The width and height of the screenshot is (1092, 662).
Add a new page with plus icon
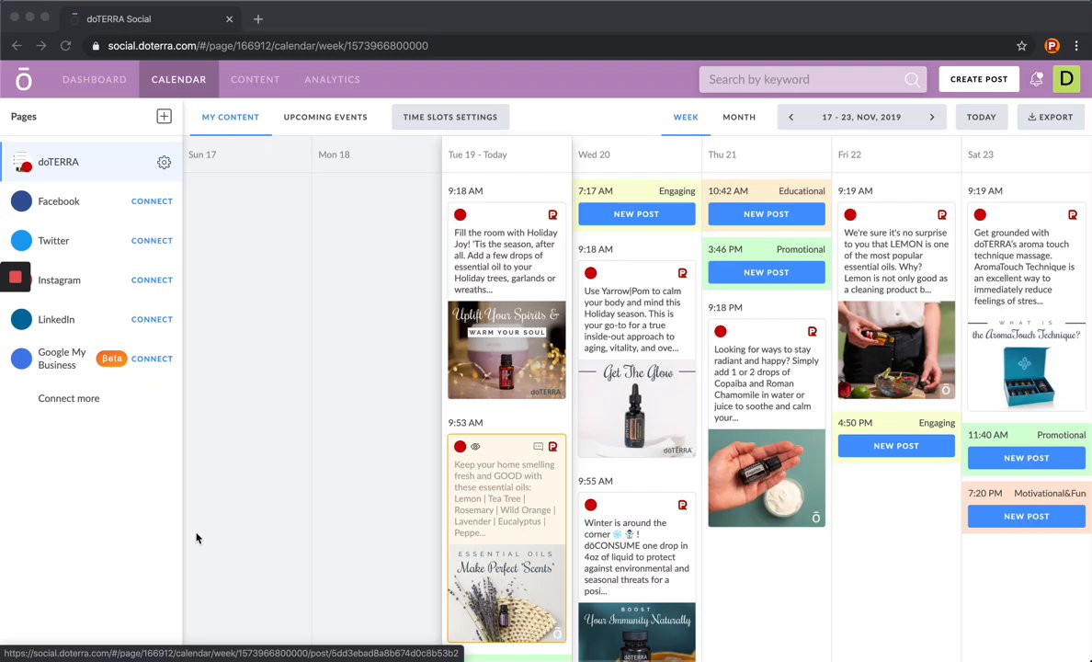(x=164, y=117)
